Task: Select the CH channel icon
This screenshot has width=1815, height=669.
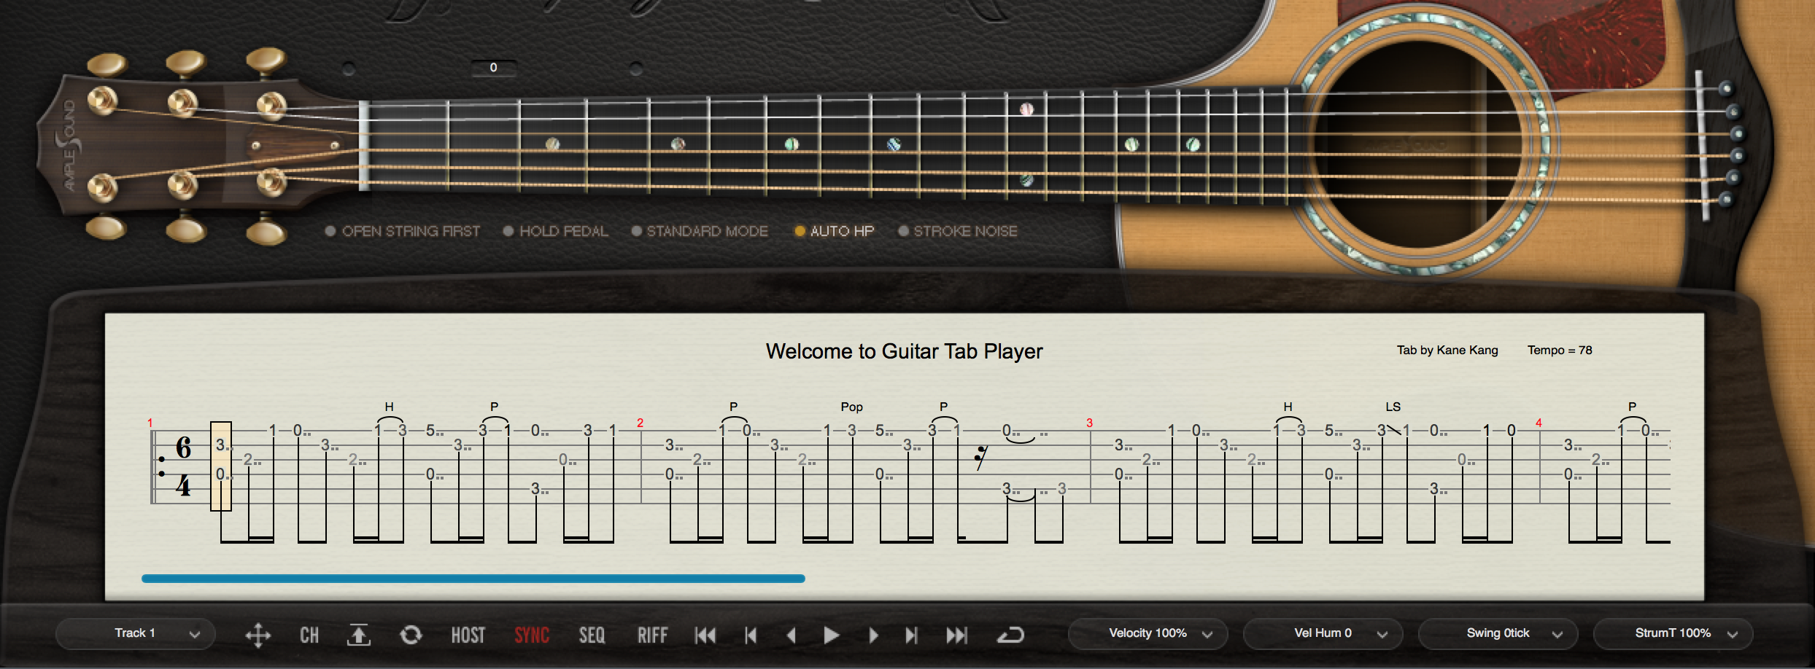Action: tap(309, 634)
